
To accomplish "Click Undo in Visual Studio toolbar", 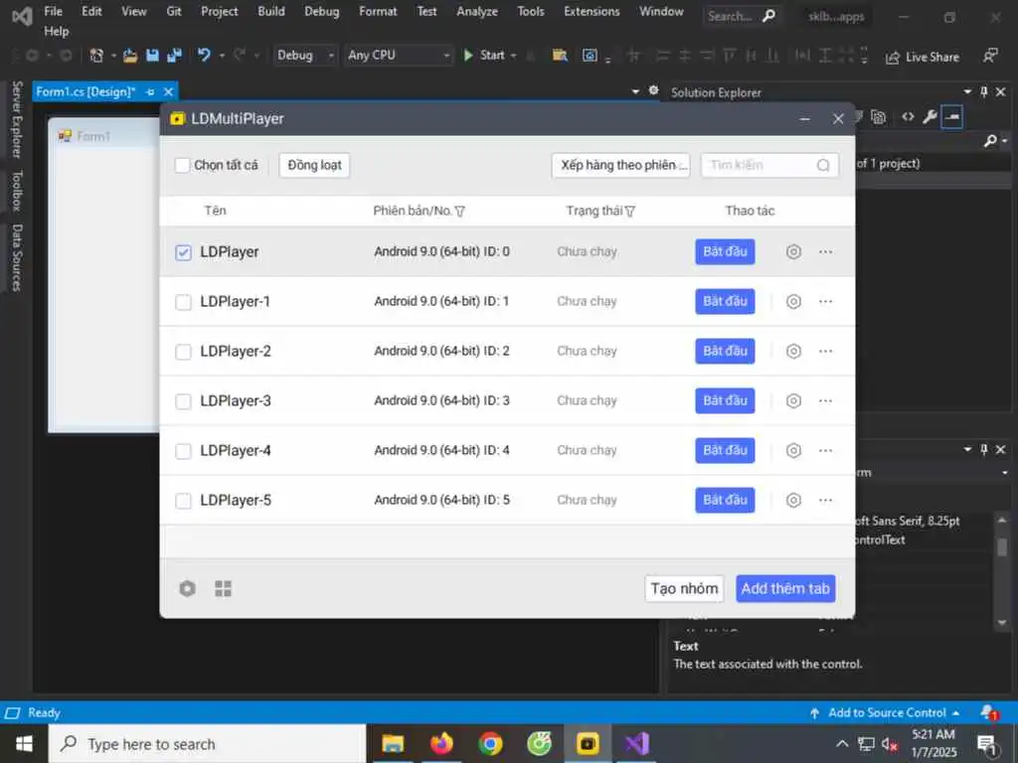I will [204, 56].
